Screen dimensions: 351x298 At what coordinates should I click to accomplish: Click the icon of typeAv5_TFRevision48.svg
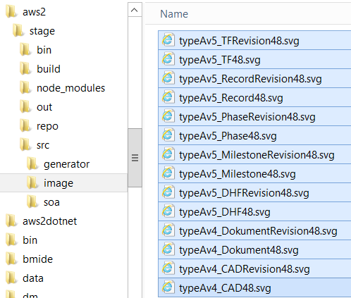pyautogui.click(x=168, y=40)
